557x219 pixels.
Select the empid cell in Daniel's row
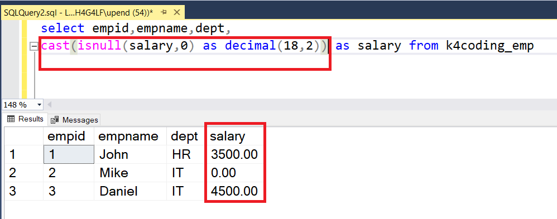[x=69, y=191]
